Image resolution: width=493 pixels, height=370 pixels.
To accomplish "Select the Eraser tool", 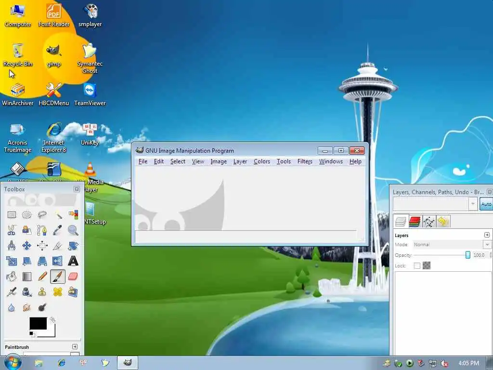I will point(73,277).
